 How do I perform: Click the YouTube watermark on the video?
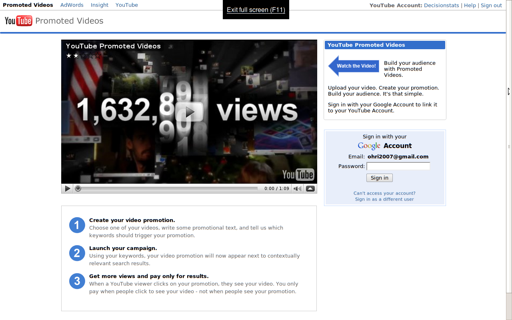click(298, 174)
